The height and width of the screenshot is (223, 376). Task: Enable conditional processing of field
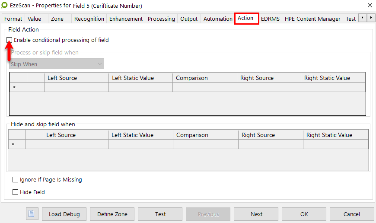click(x=10, y=40)
